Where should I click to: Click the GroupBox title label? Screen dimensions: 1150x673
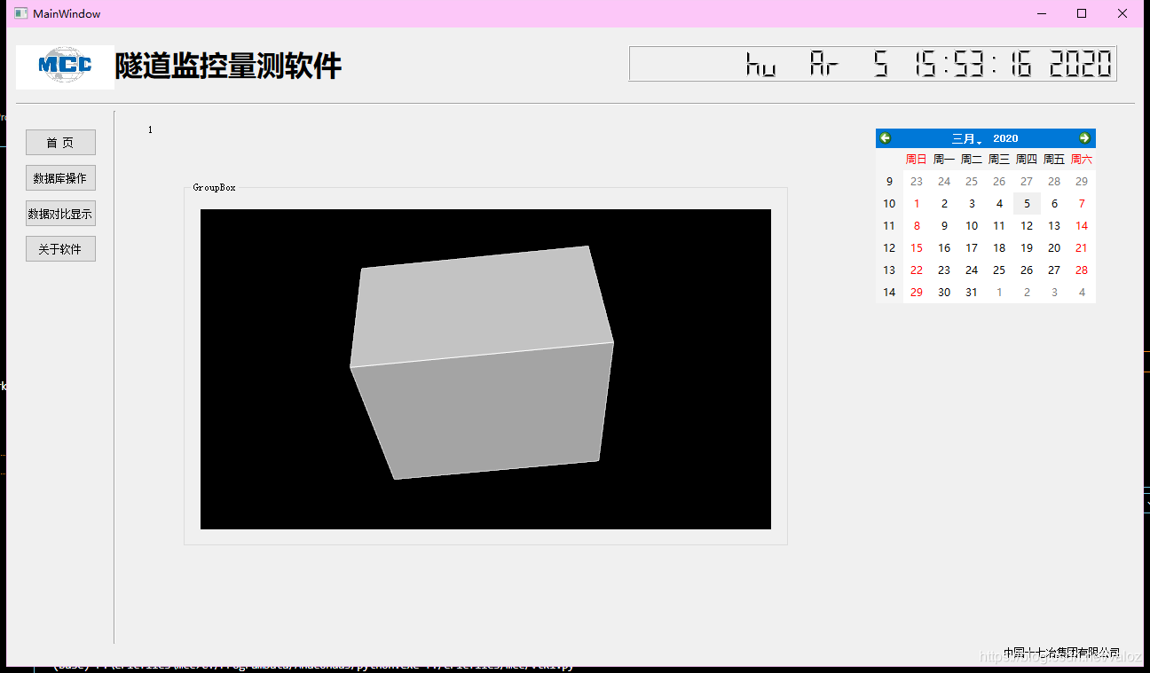215,187
